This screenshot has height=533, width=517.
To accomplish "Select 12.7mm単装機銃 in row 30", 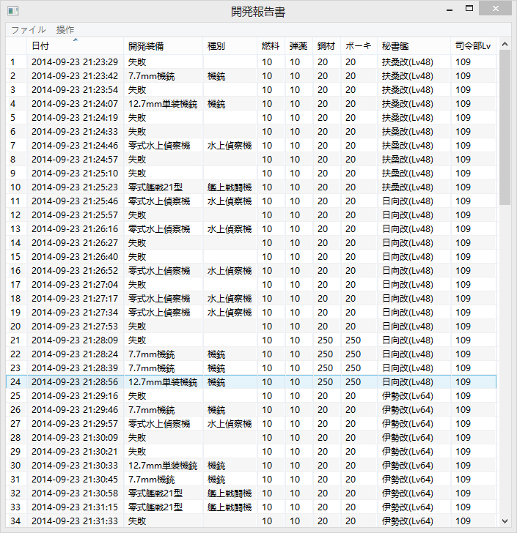I will click(163, 466).
